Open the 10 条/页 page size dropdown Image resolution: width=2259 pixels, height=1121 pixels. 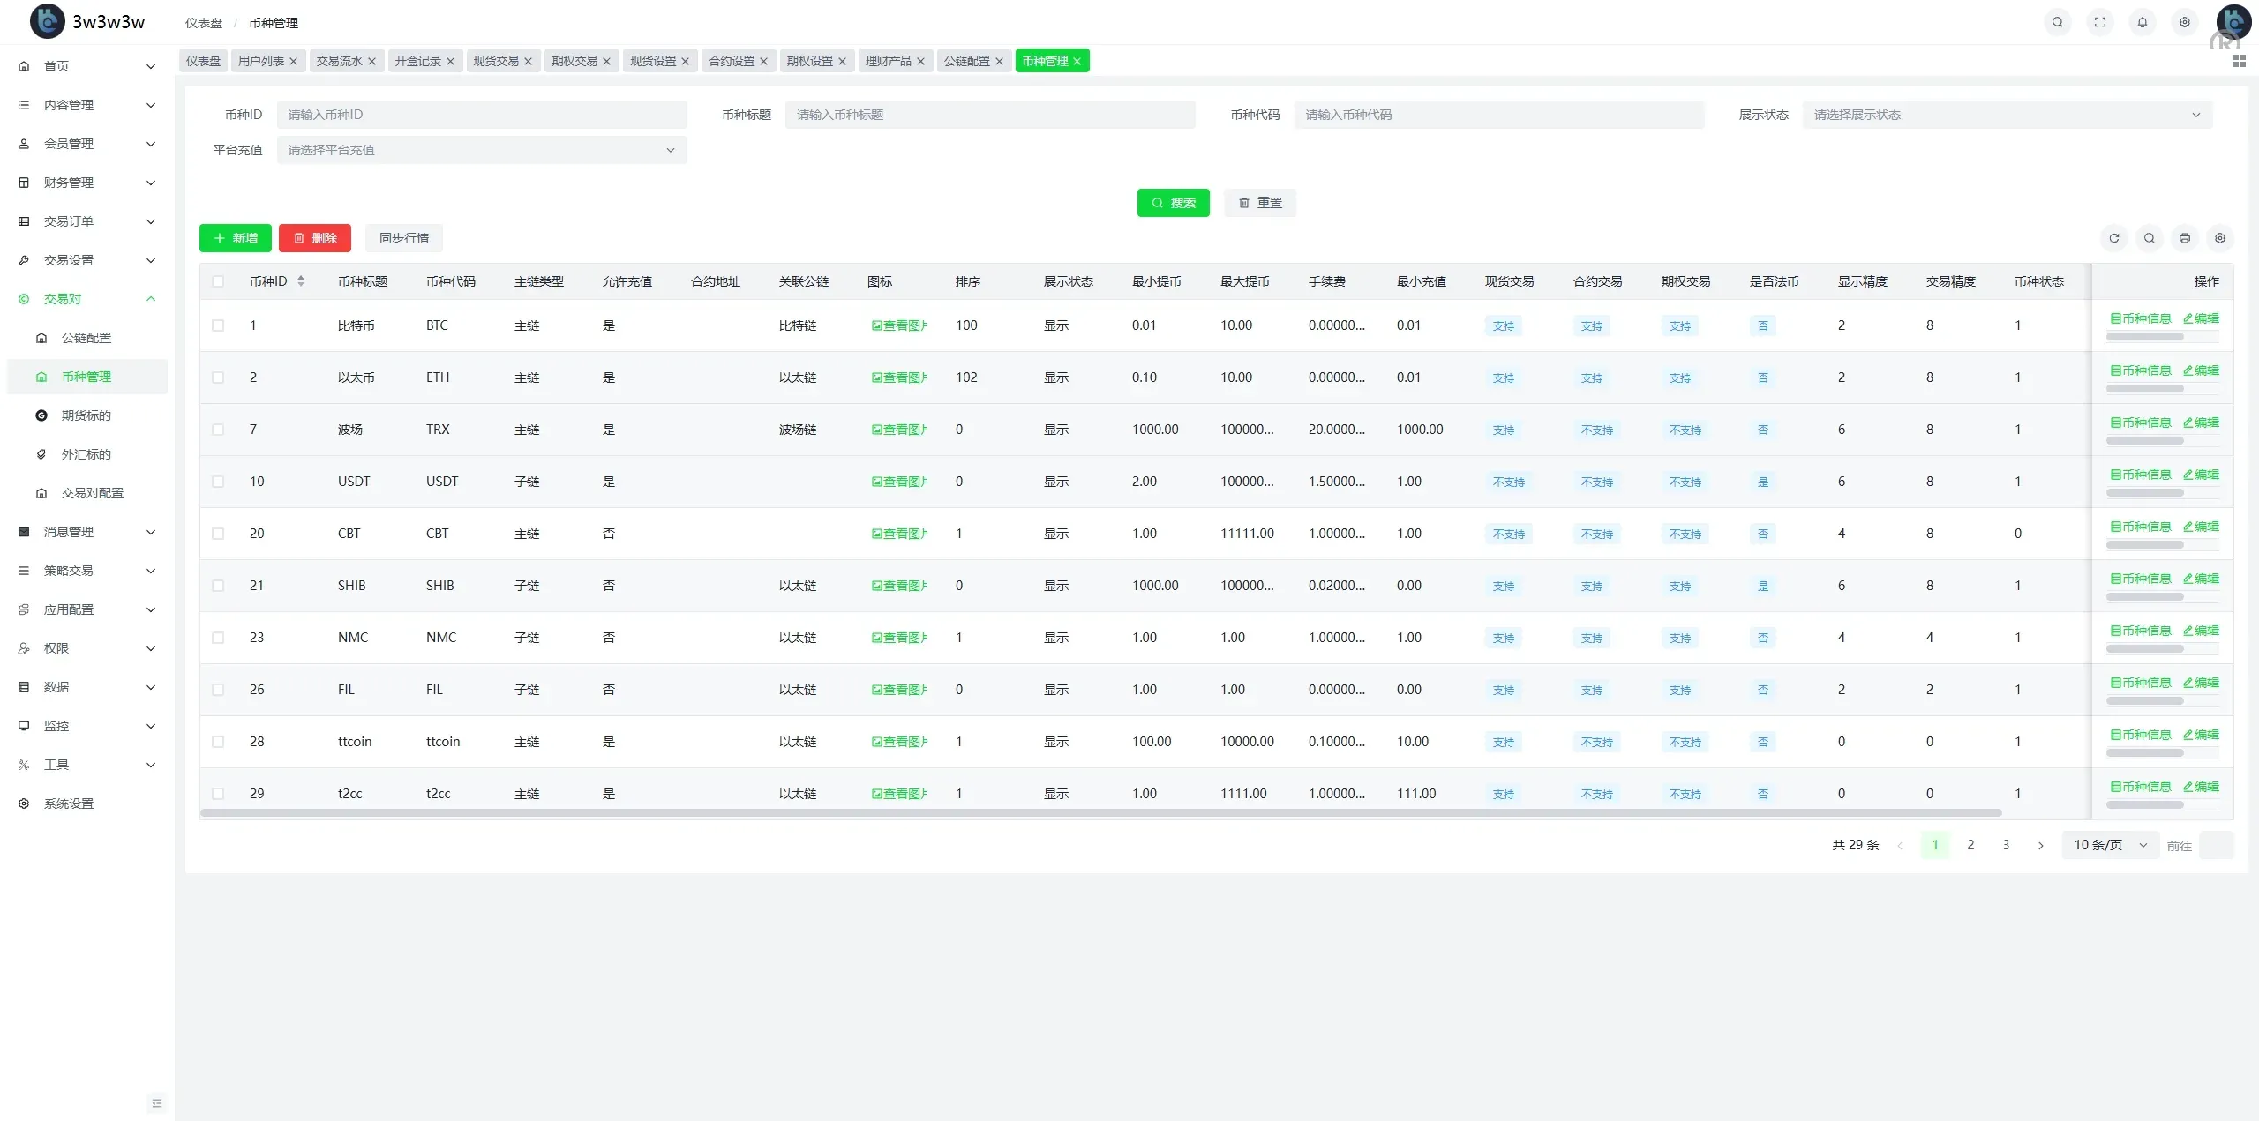(2109, 845)
